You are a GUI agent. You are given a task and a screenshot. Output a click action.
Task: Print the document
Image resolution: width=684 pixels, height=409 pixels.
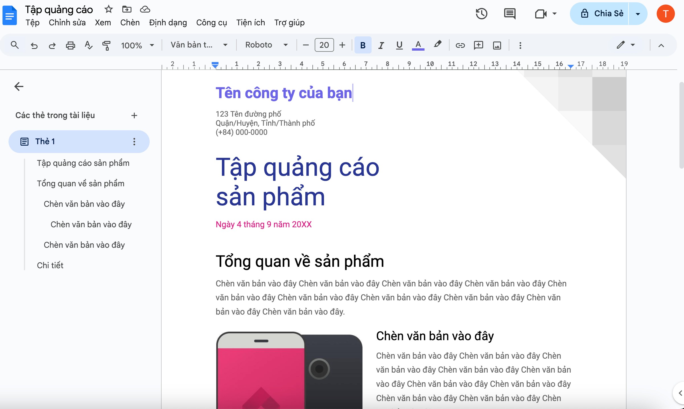(x=70, y=46)
